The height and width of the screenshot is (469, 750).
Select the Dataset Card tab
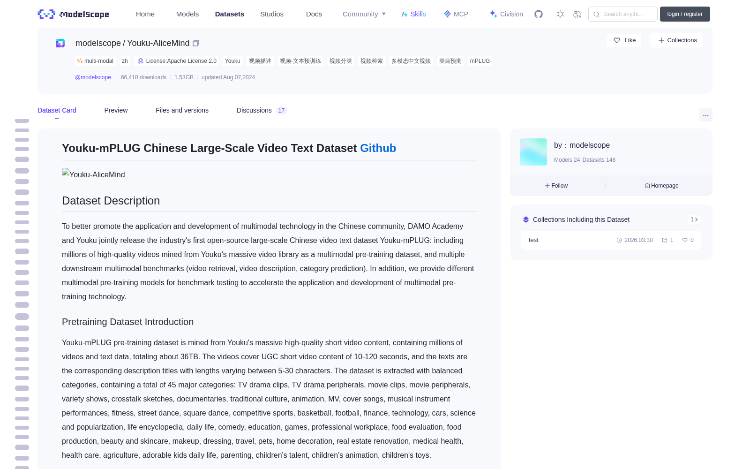(x=57, y=110)
